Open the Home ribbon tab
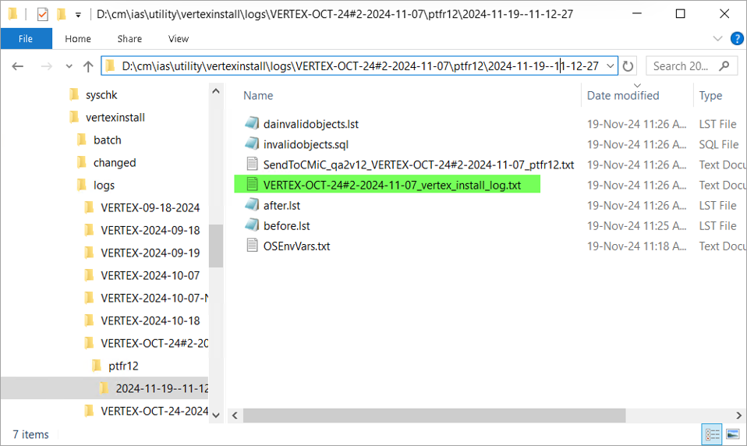Viewport: 747px width, 446px height. click(x=78, y=39)
